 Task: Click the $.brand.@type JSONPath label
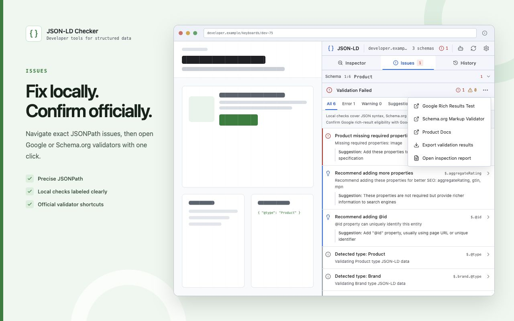point(467,276)
